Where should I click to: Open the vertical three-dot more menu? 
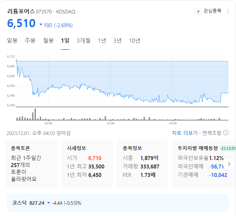(228, 11)
